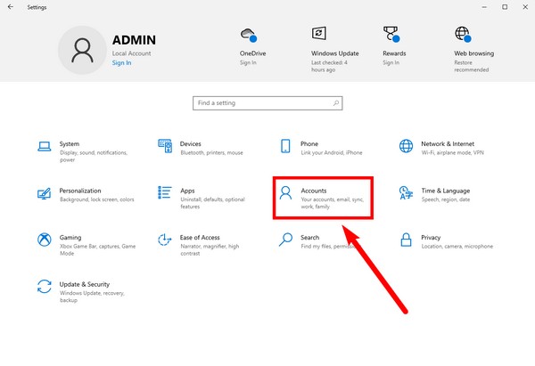Open Personalization settings icon
This screenshot has width=535, height=366.
pos(45,193)
